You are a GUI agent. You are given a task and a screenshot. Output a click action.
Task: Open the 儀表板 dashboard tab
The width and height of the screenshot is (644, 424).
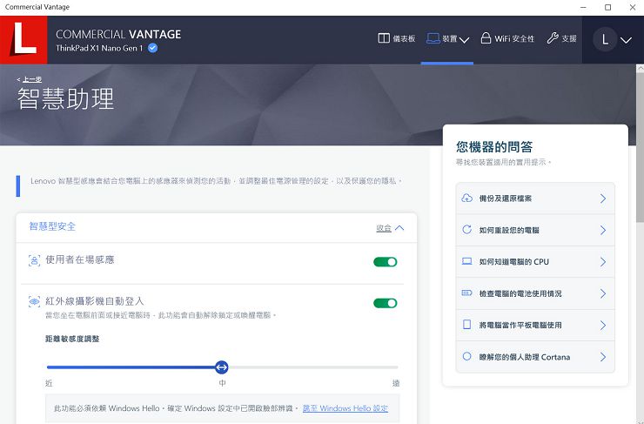tap(396, 38)
